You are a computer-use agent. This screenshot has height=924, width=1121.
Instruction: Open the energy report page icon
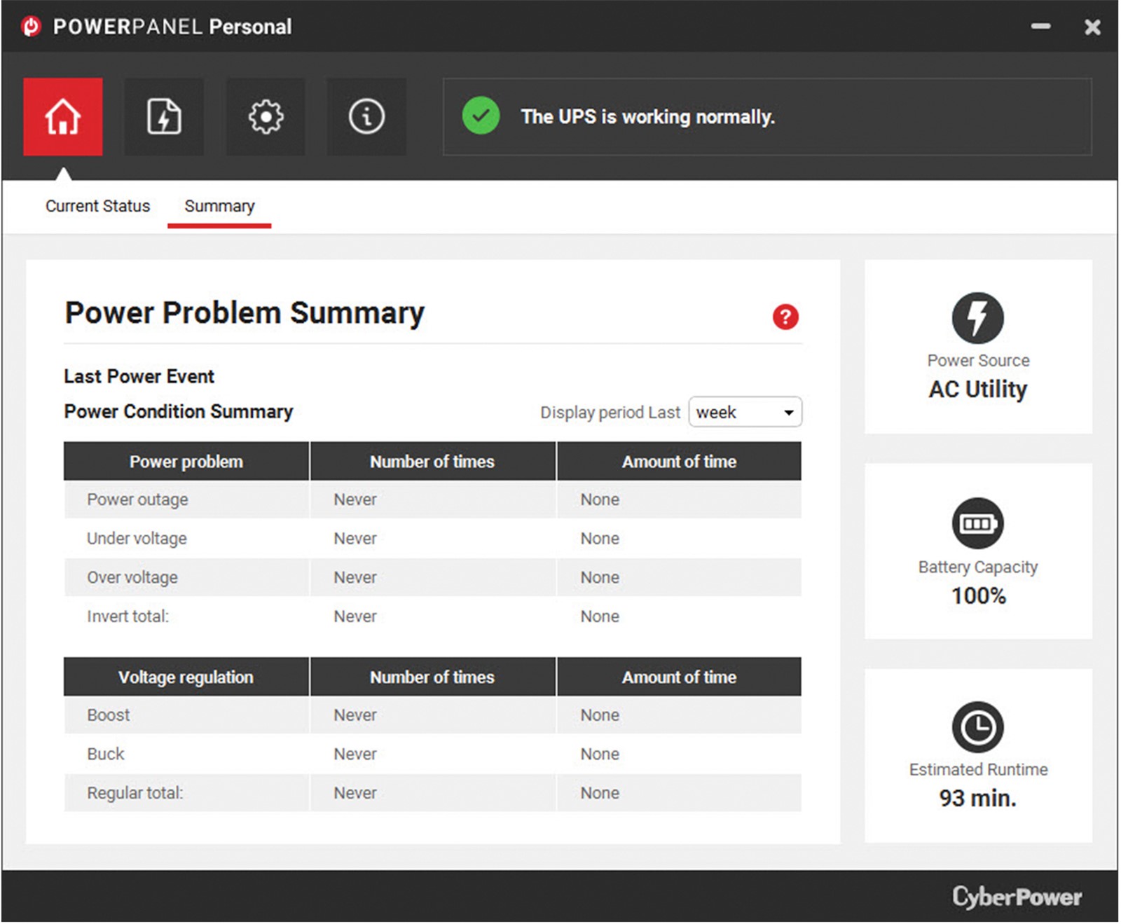164,116
